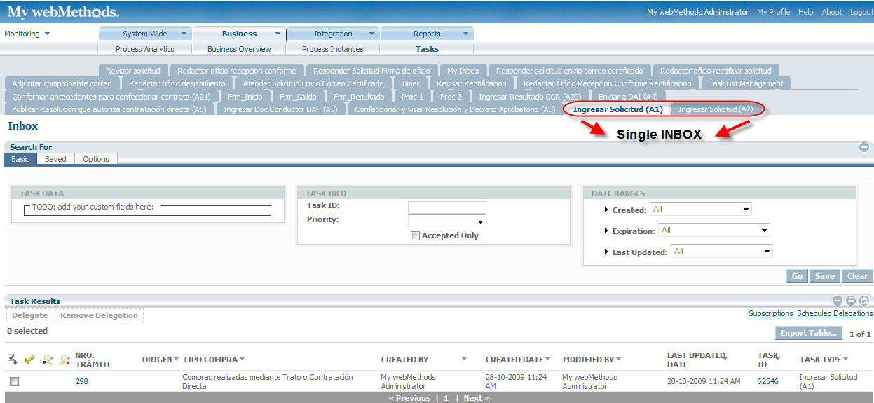Click the My webMethods logo
Image resolution: width=874 pixels, height=403 pixels.
pyautogui.click(x=62, y=12)
